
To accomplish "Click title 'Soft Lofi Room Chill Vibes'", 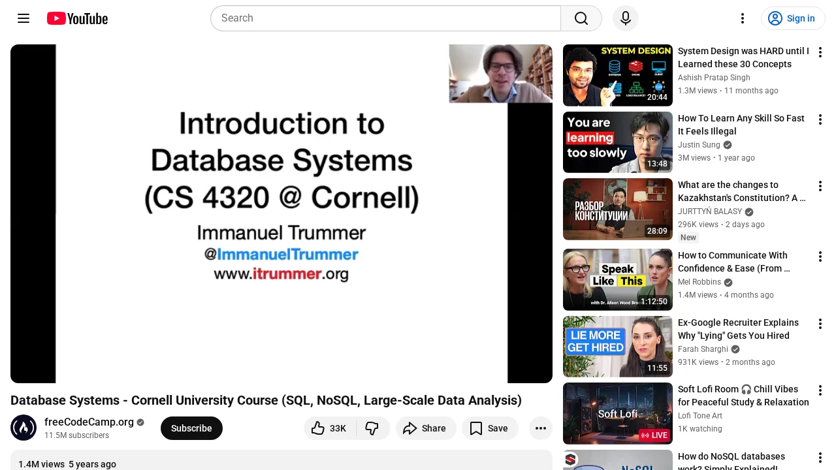I will tap(743, 396).
